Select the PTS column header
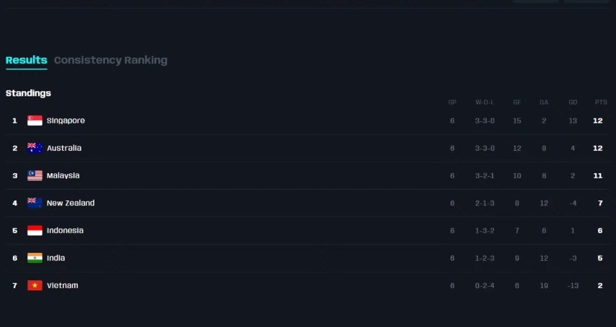The height and width of the screenshot is (327, 616). click(600, 102)
